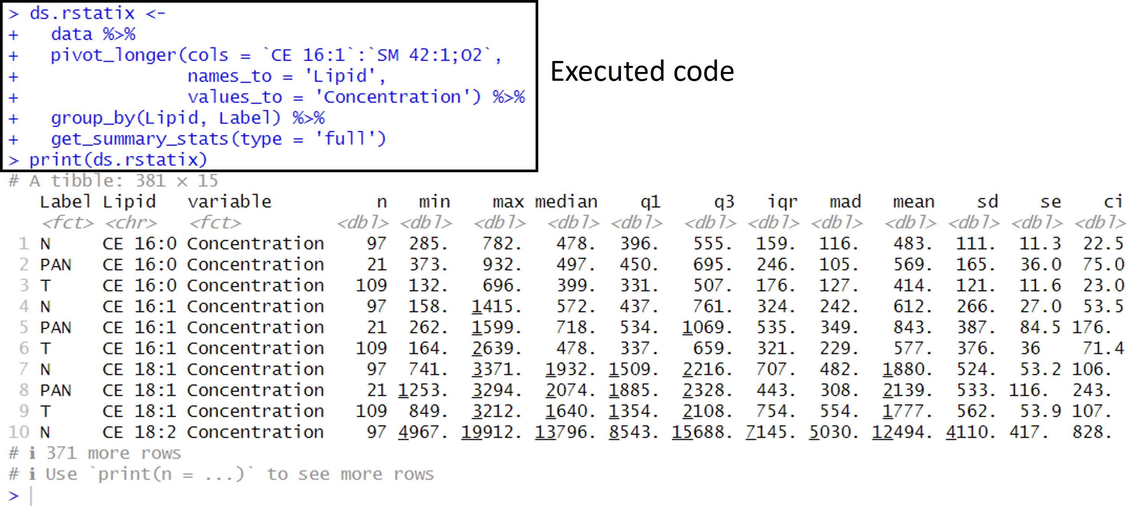The height and width of the screenshot is (506, 1141).
Task: Click the 'se' column header
Action: pos(1051,203)
